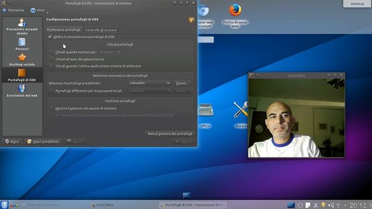Adjust the inactivity minutes spinbox
Image resolution: width=372 pixels, height=209 pixels.
point(110,52)
